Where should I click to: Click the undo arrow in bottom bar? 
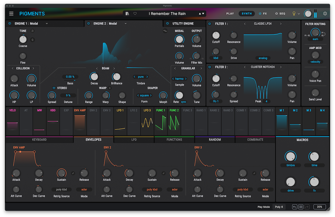tap(295, 207)
